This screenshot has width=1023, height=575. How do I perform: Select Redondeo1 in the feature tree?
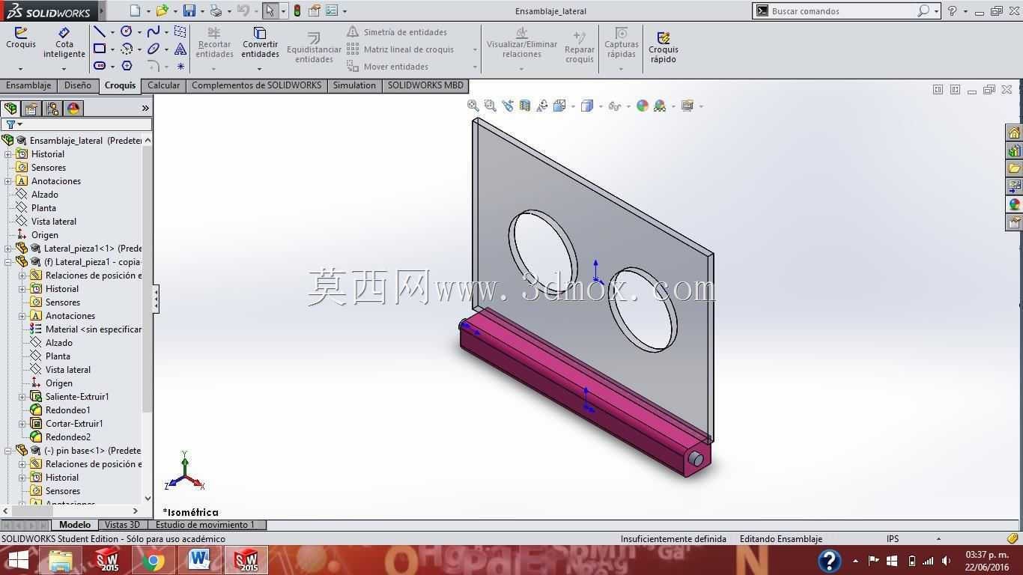[68, 410]
